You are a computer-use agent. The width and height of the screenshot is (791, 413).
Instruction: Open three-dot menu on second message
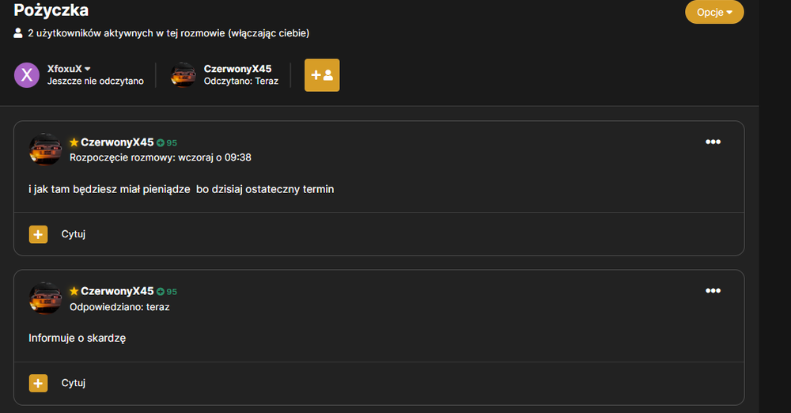[713, 291]
